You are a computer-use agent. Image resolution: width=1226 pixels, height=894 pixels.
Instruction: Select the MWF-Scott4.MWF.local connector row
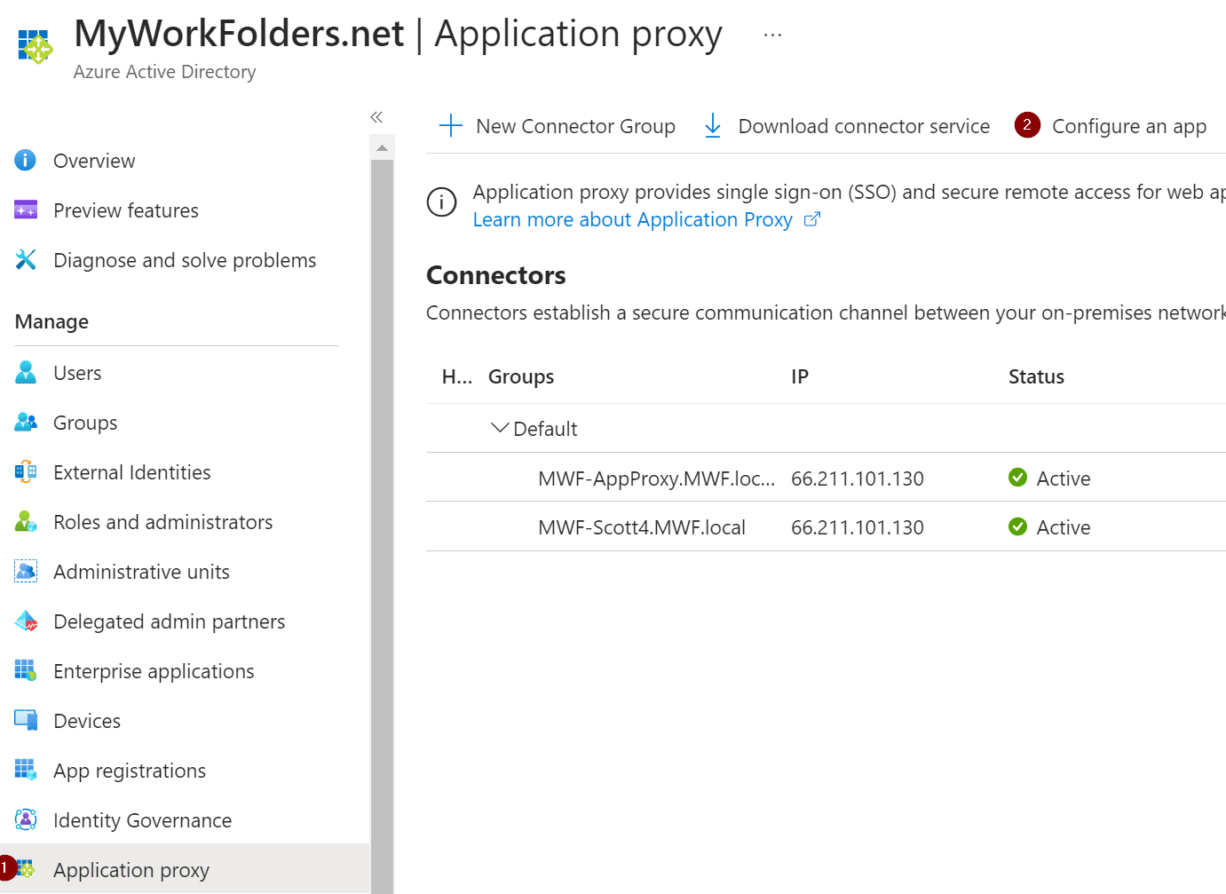(641, 527)
